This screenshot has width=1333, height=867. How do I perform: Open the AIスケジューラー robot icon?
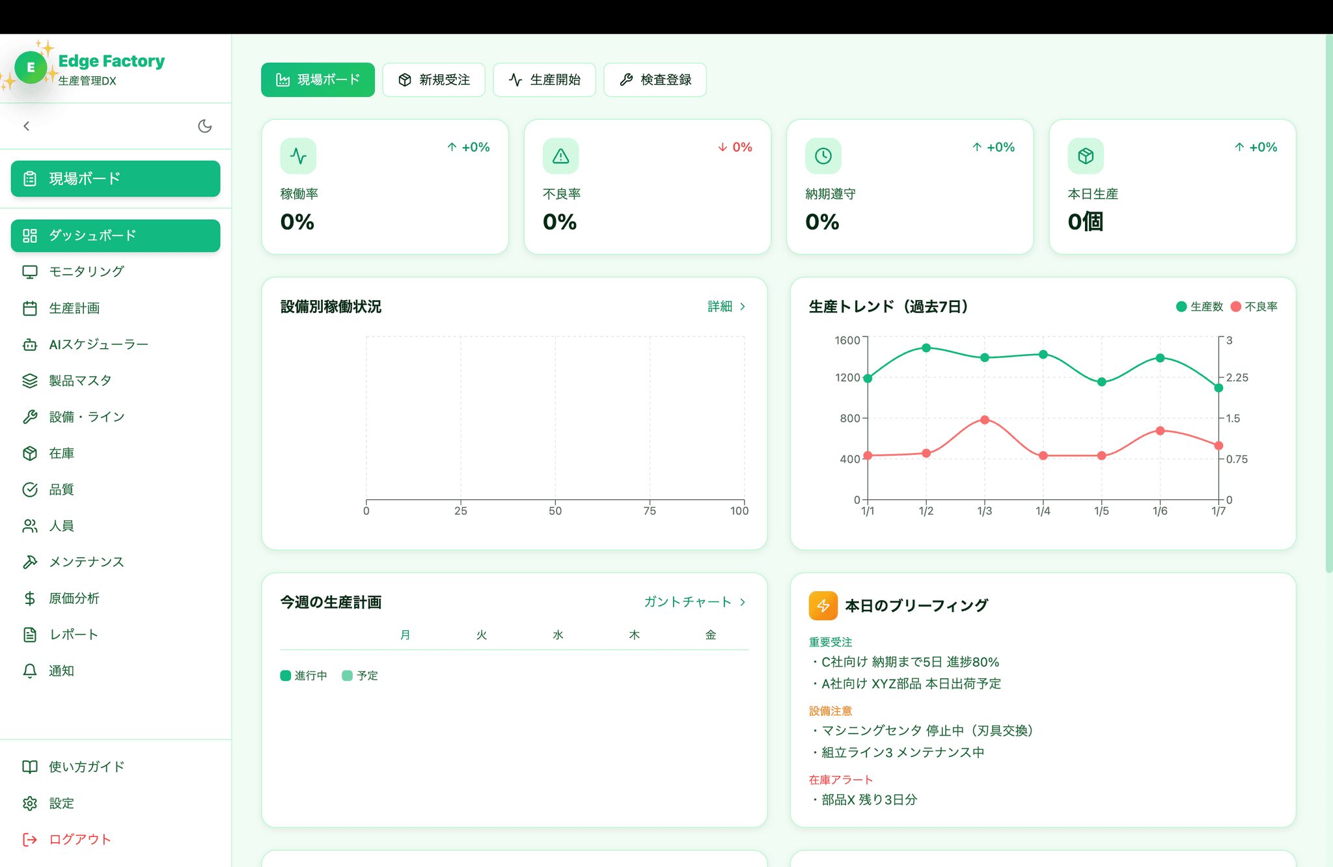point(30,344)
